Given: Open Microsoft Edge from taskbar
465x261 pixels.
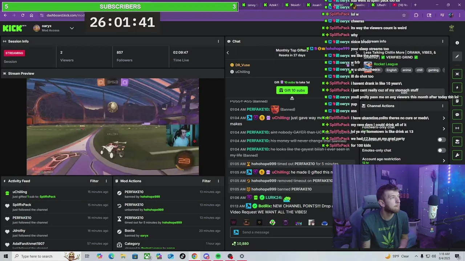Looking at the screenshot, I should coord(111,256).
